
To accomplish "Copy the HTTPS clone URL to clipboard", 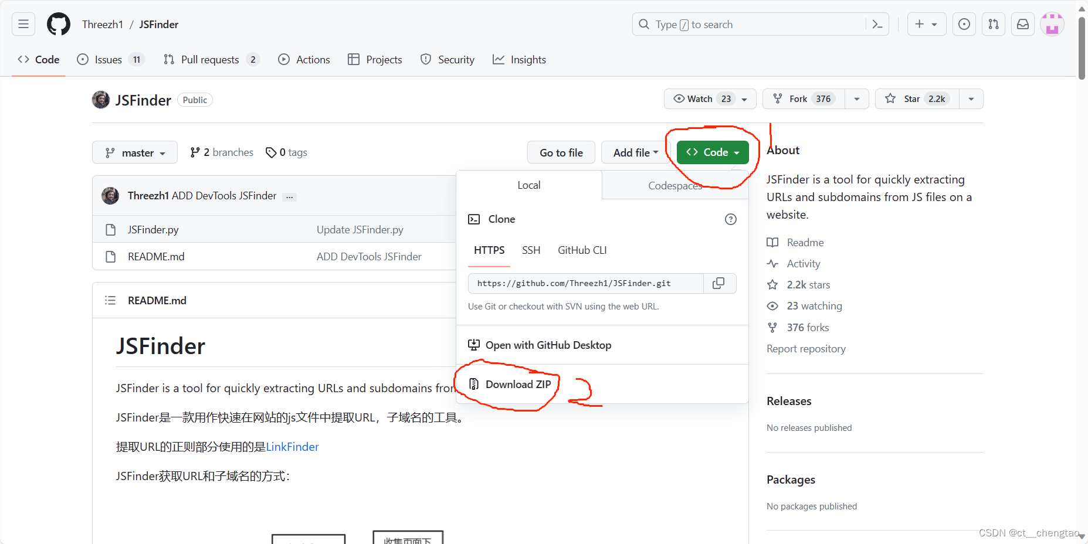I will (x=718, y=283).
